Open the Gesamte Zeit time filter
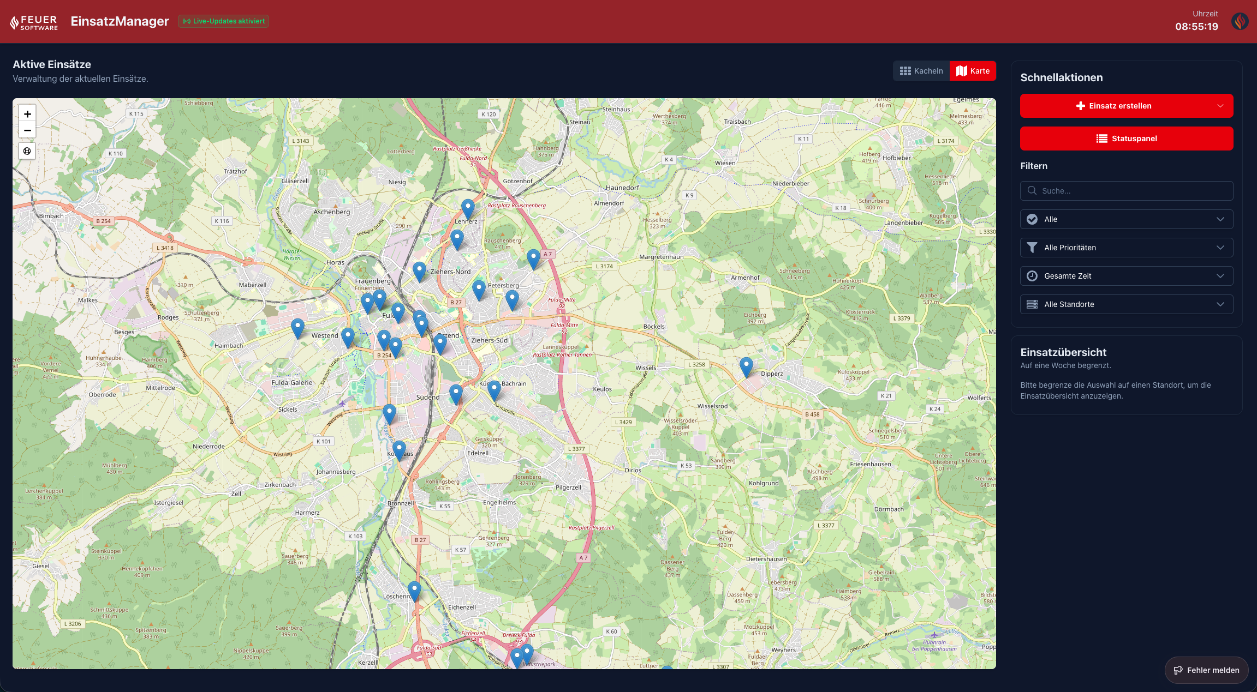This screenshot has height=692, width=1257. point(1126,276)
